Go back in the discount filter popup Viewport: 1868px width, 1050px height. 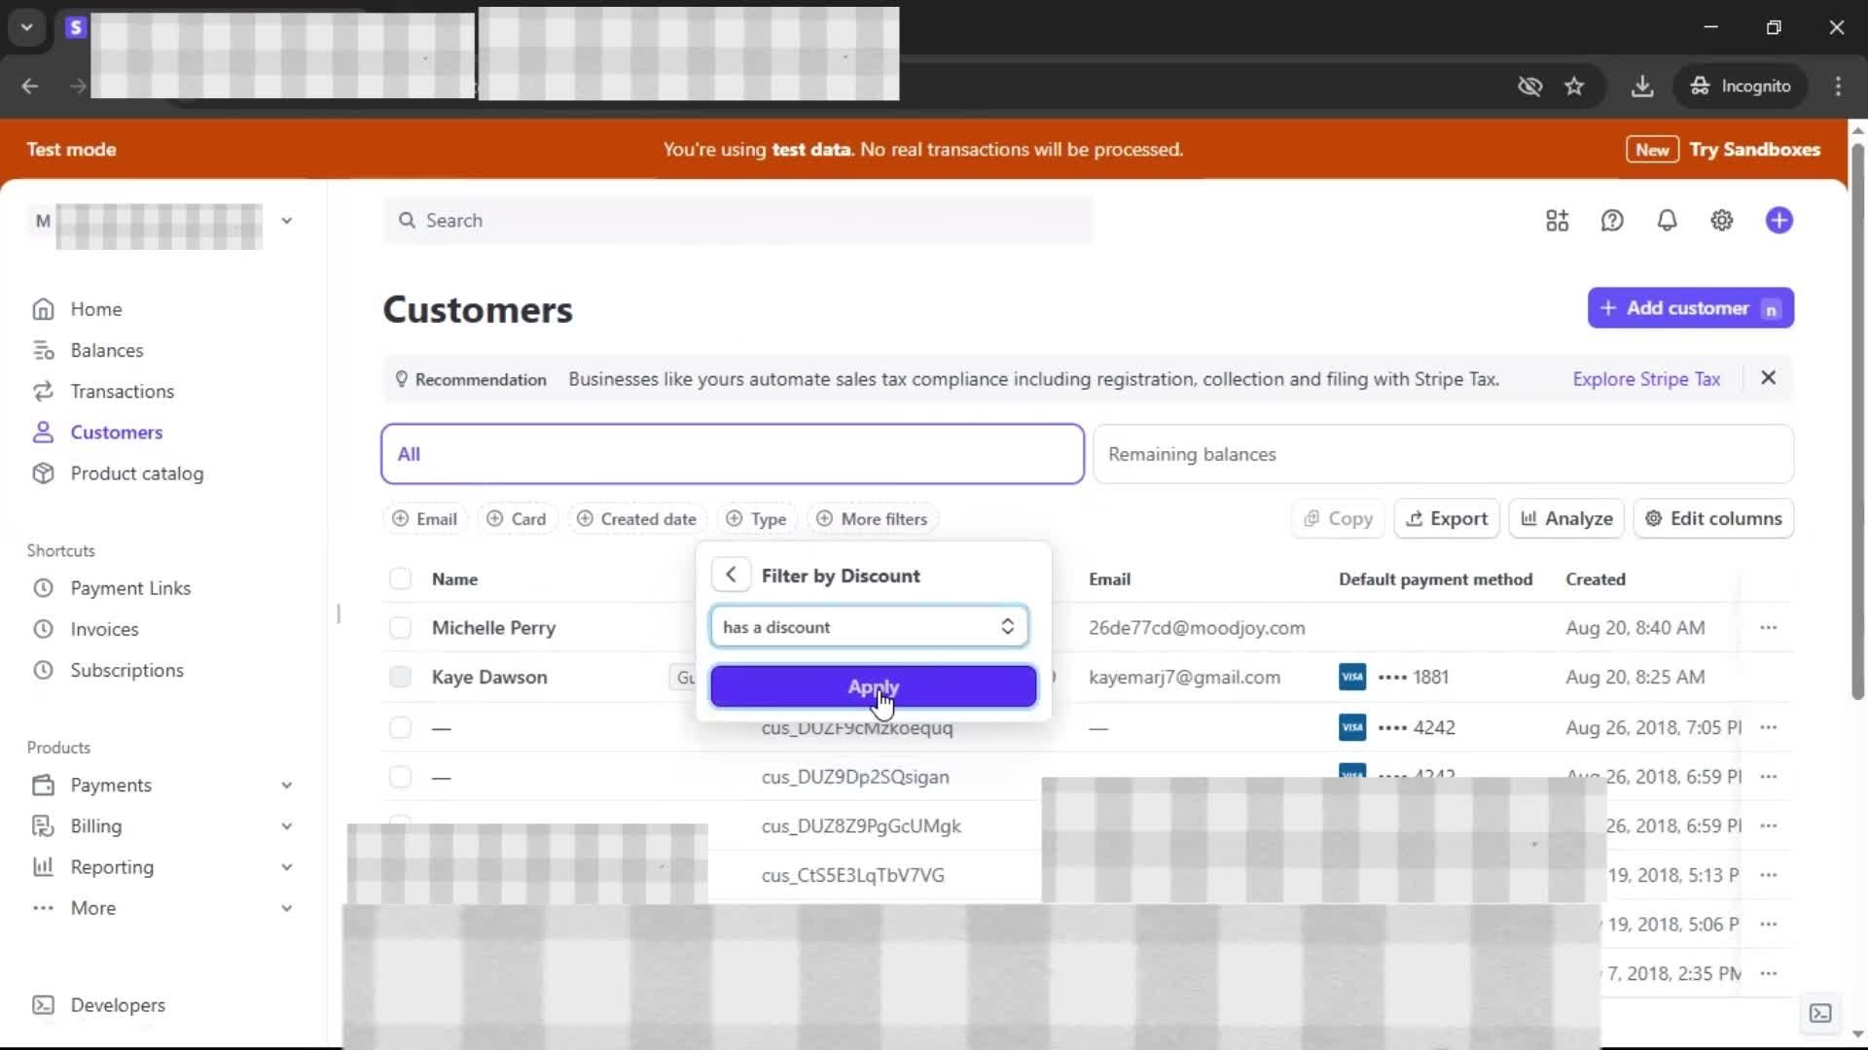click(x=731, y=575)
